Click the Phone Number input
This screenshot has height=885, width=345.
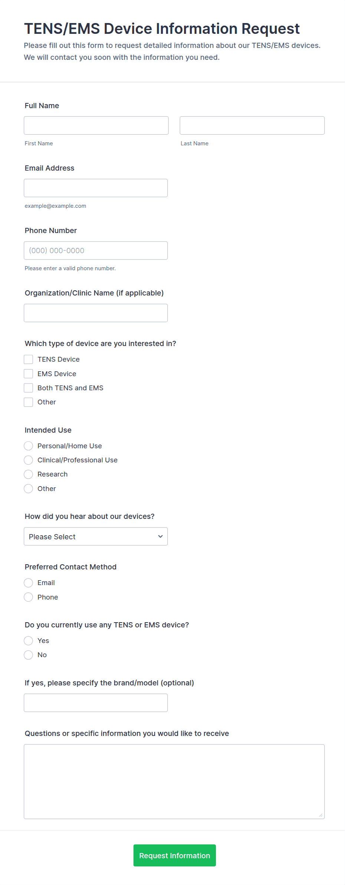click(x=96, y=251)
